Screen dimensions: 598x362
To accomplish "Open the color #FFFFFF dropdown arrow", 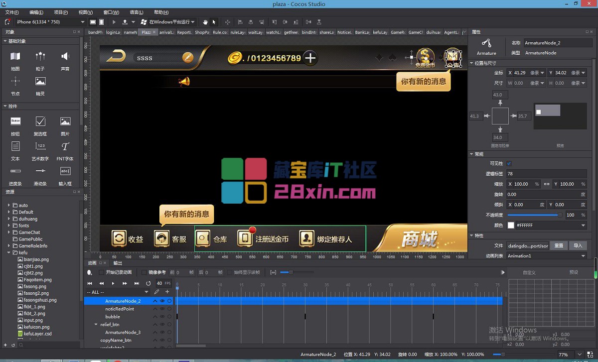I will [583, 226].
